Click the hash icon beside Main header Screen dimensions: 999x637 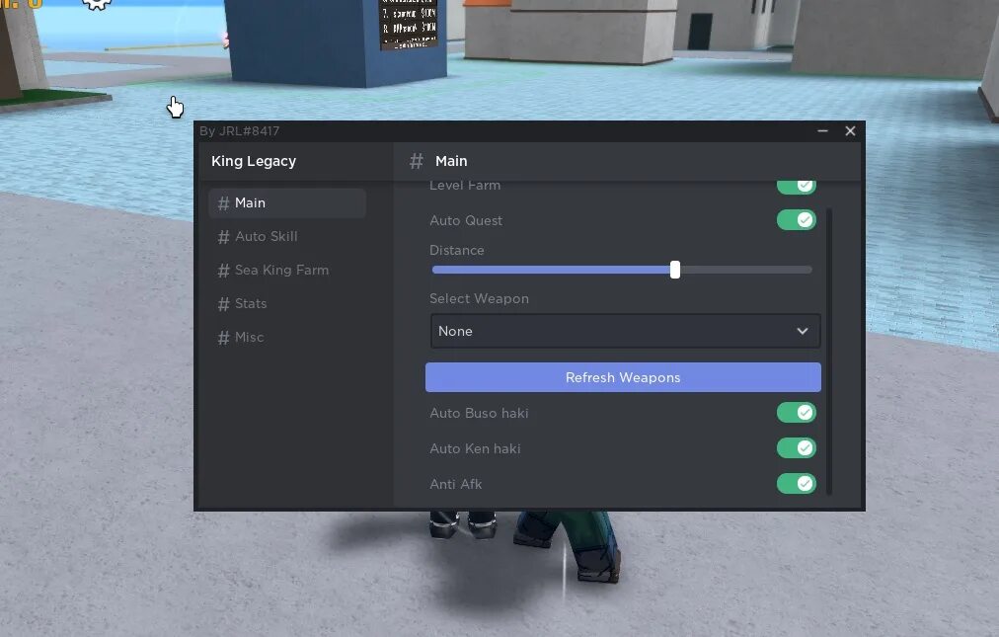(416, 161)
